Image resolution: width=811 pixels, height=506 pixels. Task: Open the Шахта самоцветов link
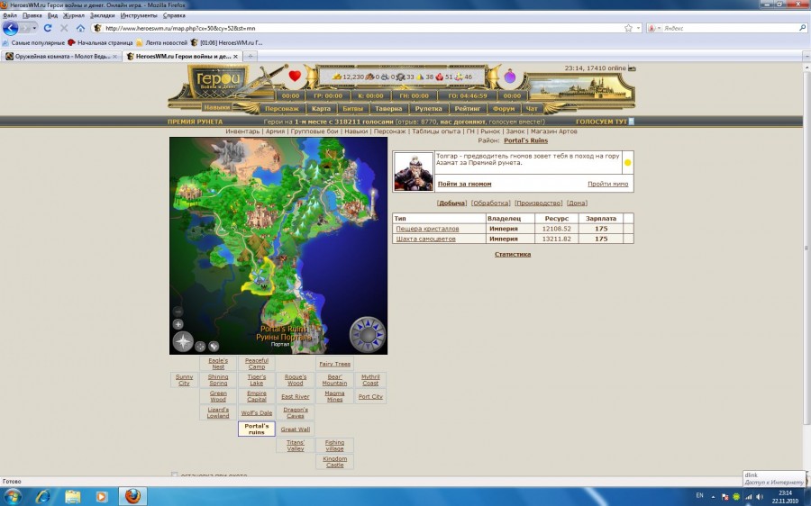[x=425, y=239]
